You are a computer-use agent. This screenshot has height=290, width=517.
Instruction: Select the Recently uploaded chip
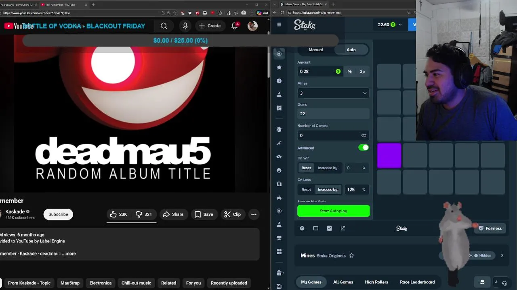(229, 283)
